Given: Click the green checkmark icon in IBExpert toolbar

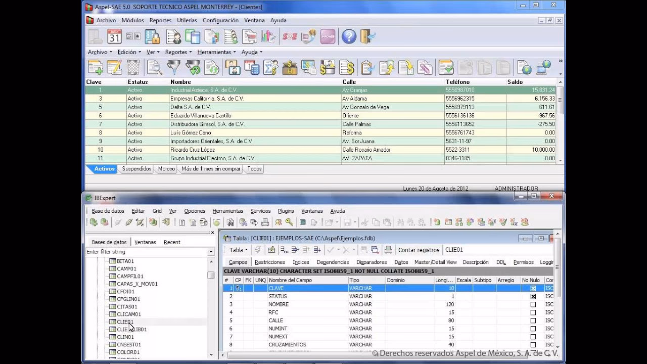Looking at the screenshot, I should 502,222.
